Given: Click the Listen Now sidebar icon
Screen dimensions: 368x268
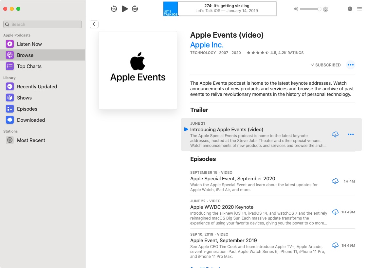Looking at the screenshot, I should pos(10,44).
